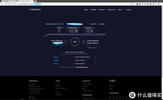Click the orange extension icon in toolbar

[x=145, y=4]
